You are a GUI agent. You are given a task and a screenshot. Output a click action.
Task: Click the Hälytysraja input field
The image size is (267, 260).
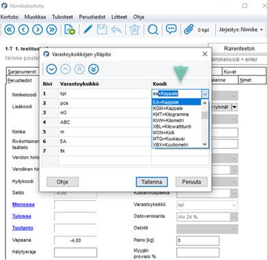[x=76, y=253]
